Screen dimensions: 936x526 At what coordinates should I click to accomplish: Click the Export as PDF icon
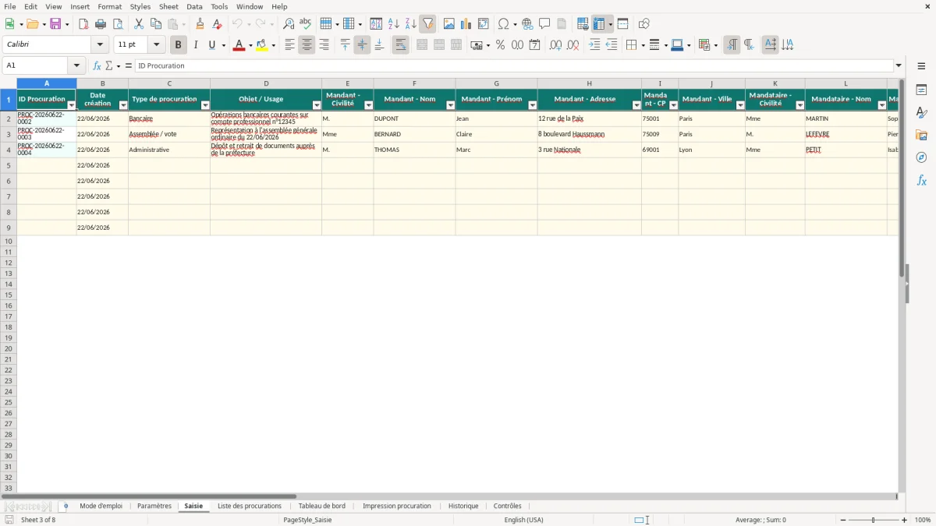pos(83,24)
